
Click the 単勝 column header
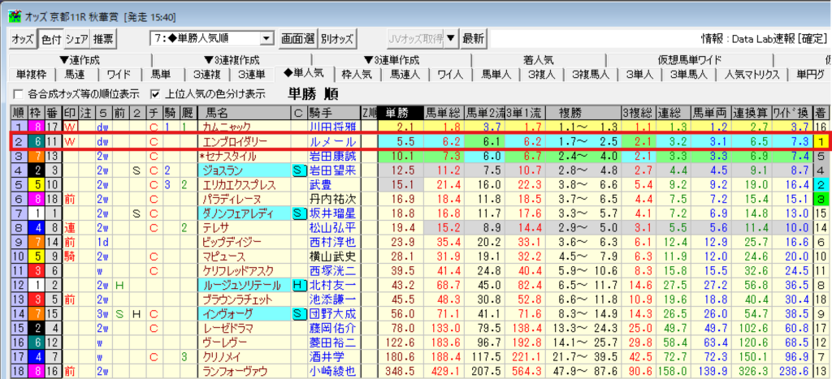pyautogui.click(x=397, y=112)
